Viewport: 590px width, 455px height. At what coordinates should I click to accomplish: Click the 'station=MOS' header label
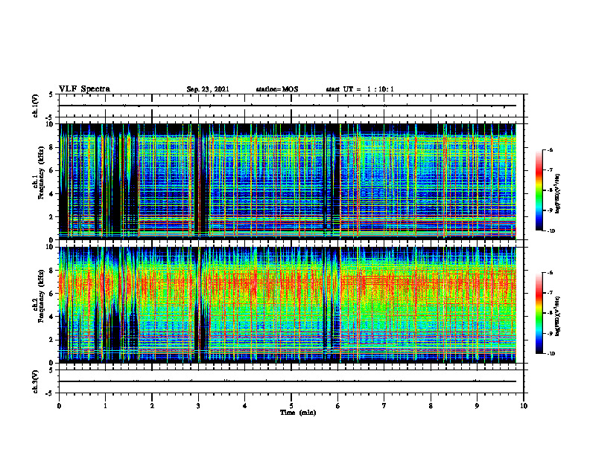pyautogui.click(x=277, y=89)
